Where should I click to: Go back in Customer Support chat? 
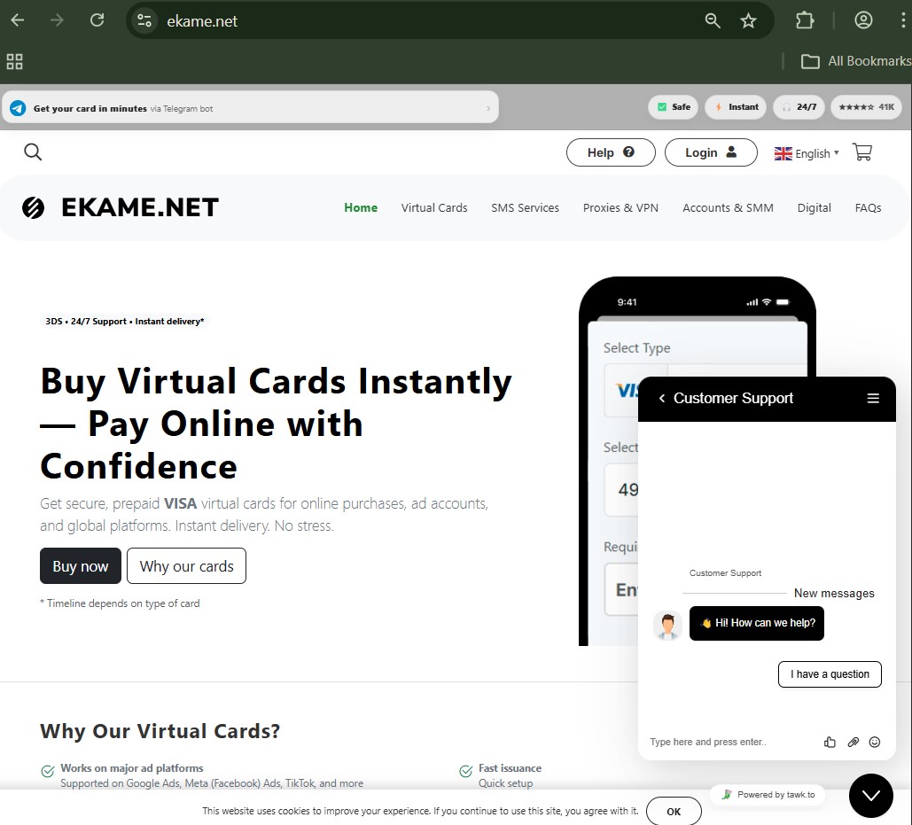pos(661,399)
